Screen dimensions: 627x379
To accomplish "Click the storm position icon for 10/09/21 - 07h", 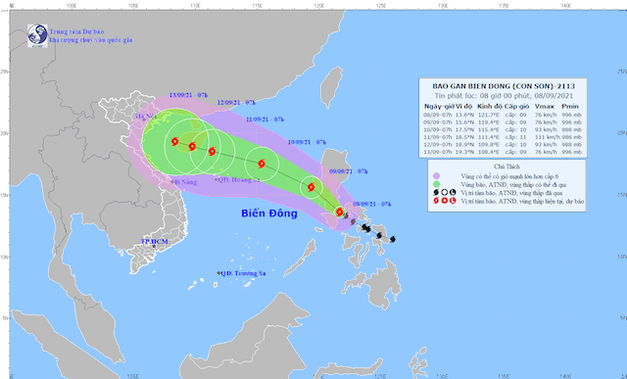I will [262, 164].
